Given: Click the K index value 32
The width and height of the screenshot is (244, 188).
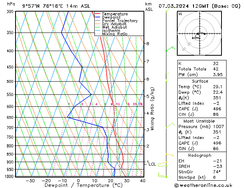Looking at the screenshot, I should (x=216, y=63).
